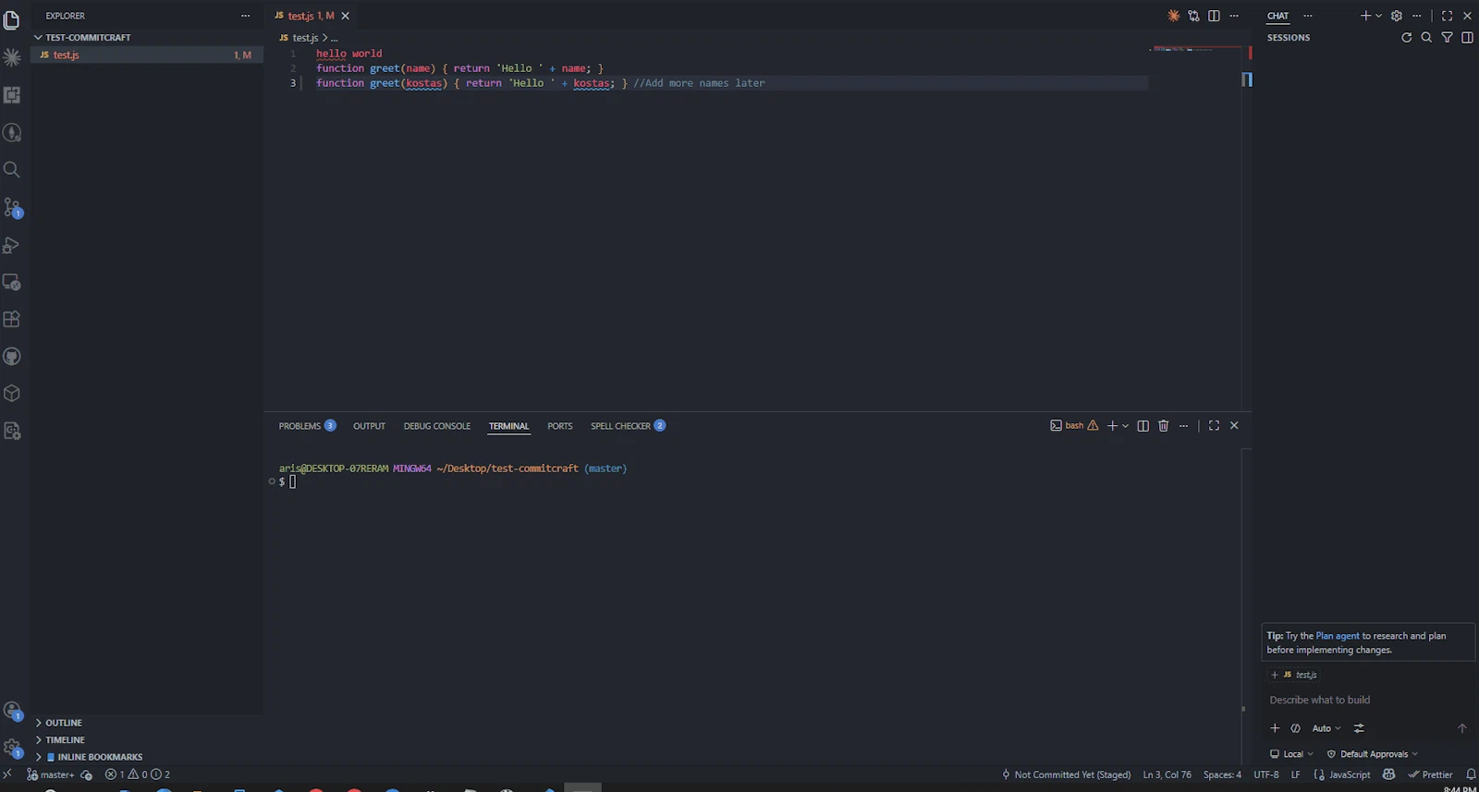
Task: Click the orange Claude icon in editor toolbar
Action: (x=1173, y=16)
